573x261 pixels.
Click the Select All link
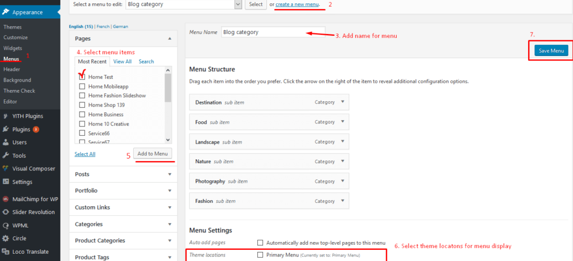pyautogui.click(x=85, y=154)
